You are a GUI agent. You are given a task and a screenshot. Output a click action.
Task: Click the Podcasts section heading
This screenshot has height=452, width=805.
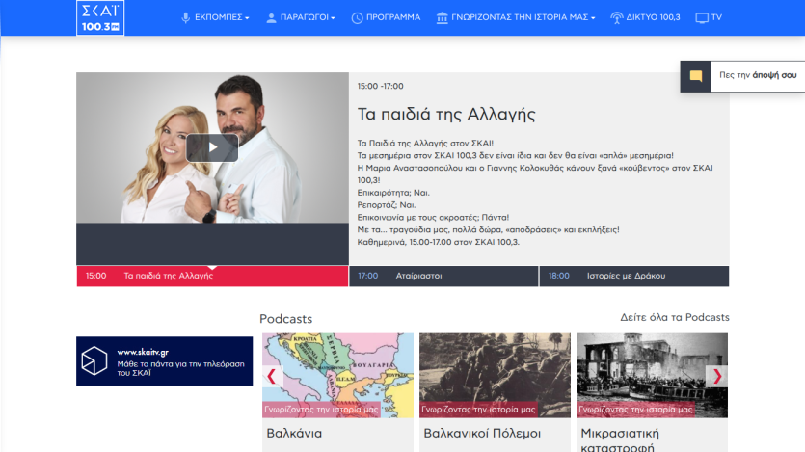coord(286,319)
